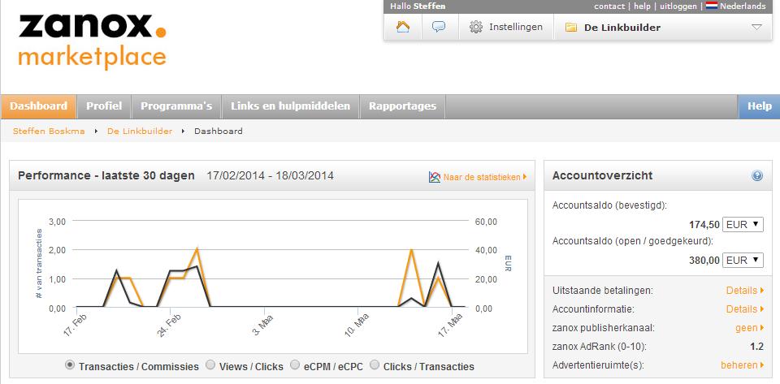This screenshot has width=780, height=384.
Task: Click the contact link in header
Action: click(609, 6)
